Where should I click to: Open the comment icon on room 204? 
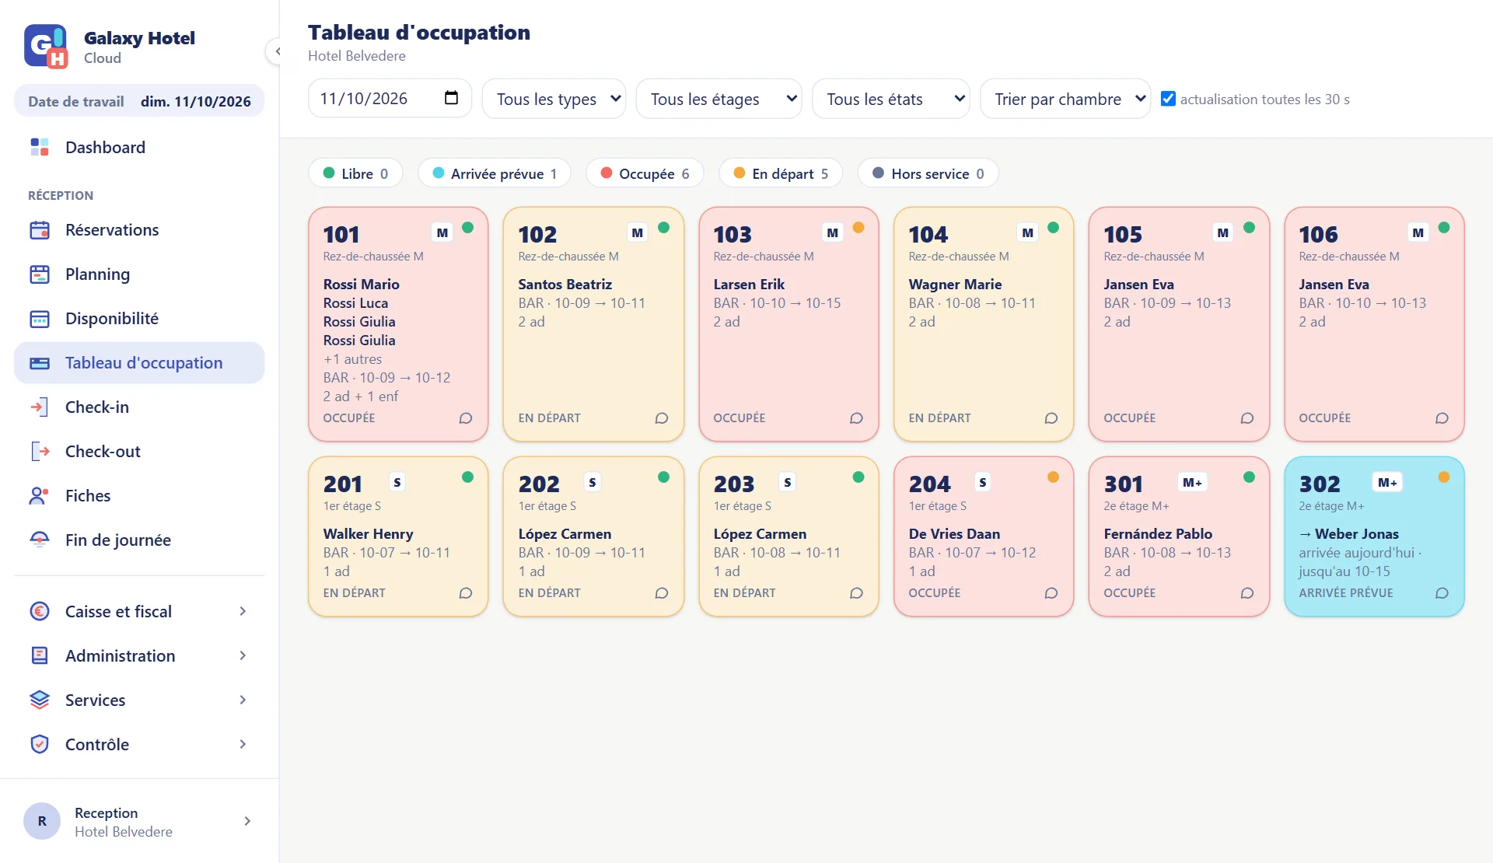click(x=1051, y=593)
